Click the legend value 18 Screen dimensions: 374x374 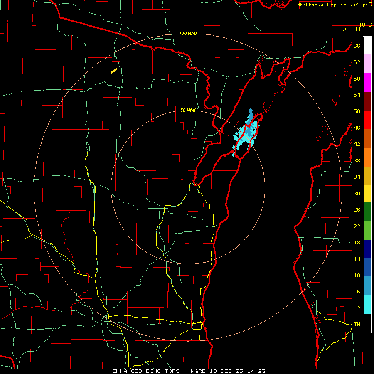357,243
